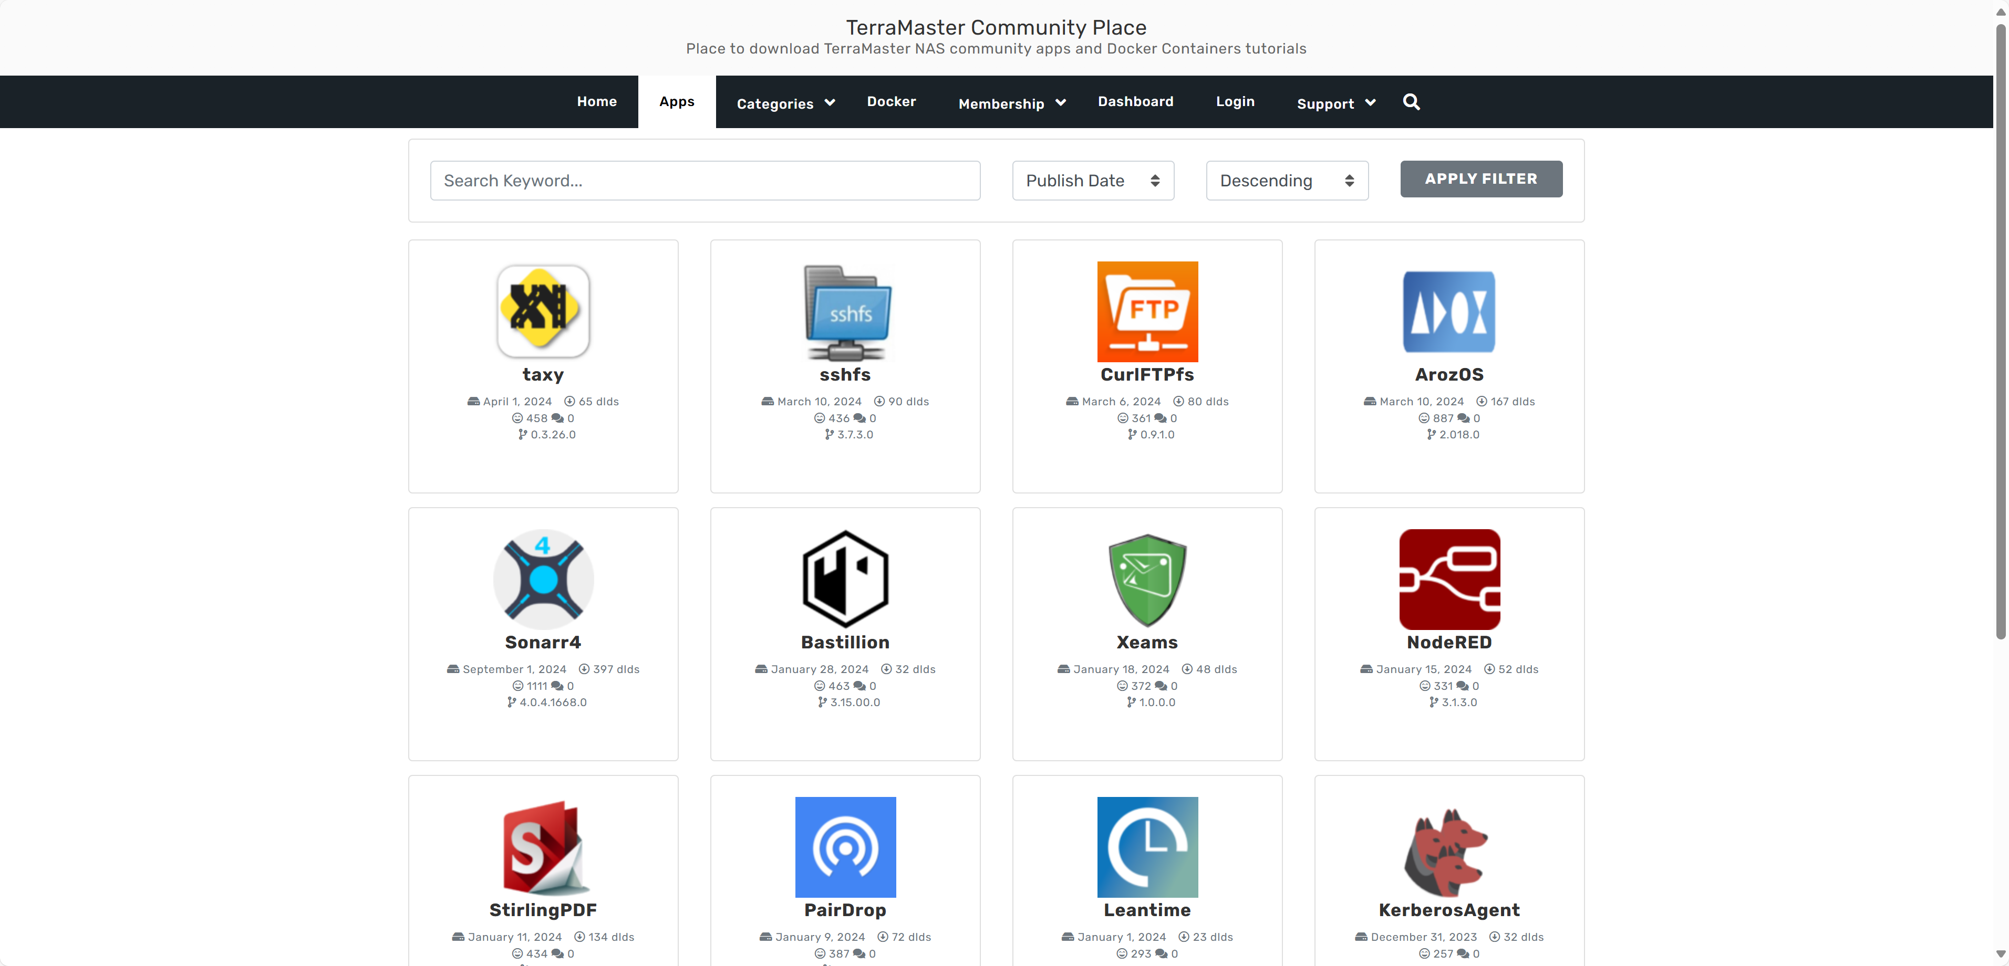The image size is (2009, 966).
Task: Click the comments icon on Bastillion card
Action: point(859,686)
